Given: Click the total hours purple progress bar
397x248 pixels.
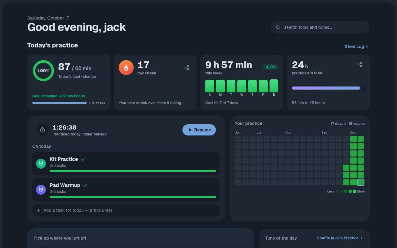Looking at the screenshot, I should click(328, 88).
